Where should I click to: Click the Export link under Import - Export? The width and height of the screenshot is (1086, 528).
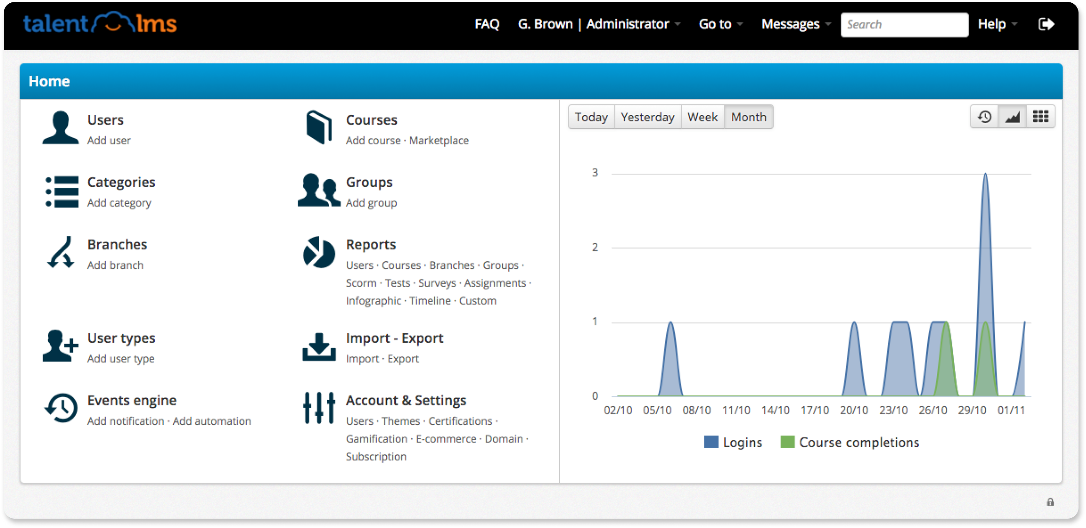tap(403, 359)
